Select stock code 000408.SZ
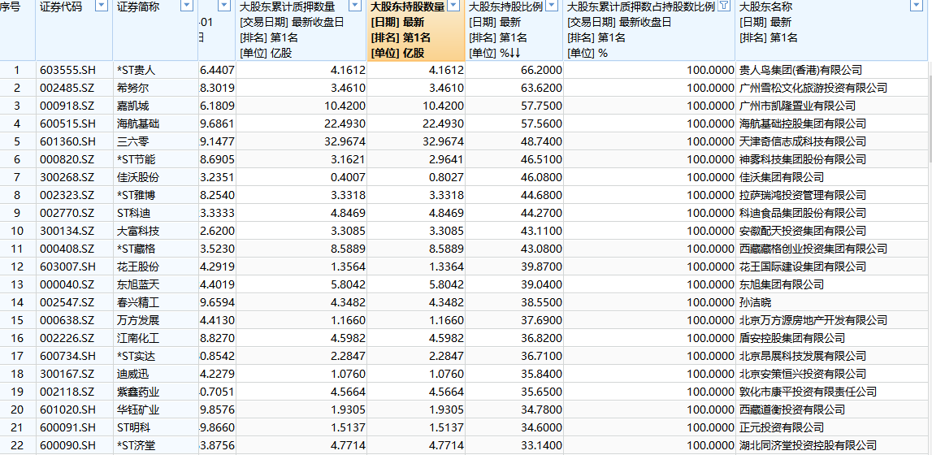This screenshot has width=932, height=455. coord(67,249)
